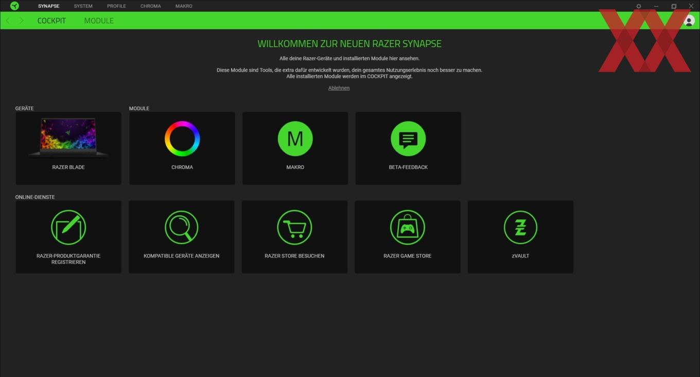Minimize the Synapse window
This screenshot has height=377, width=700.
pos(656,6)
